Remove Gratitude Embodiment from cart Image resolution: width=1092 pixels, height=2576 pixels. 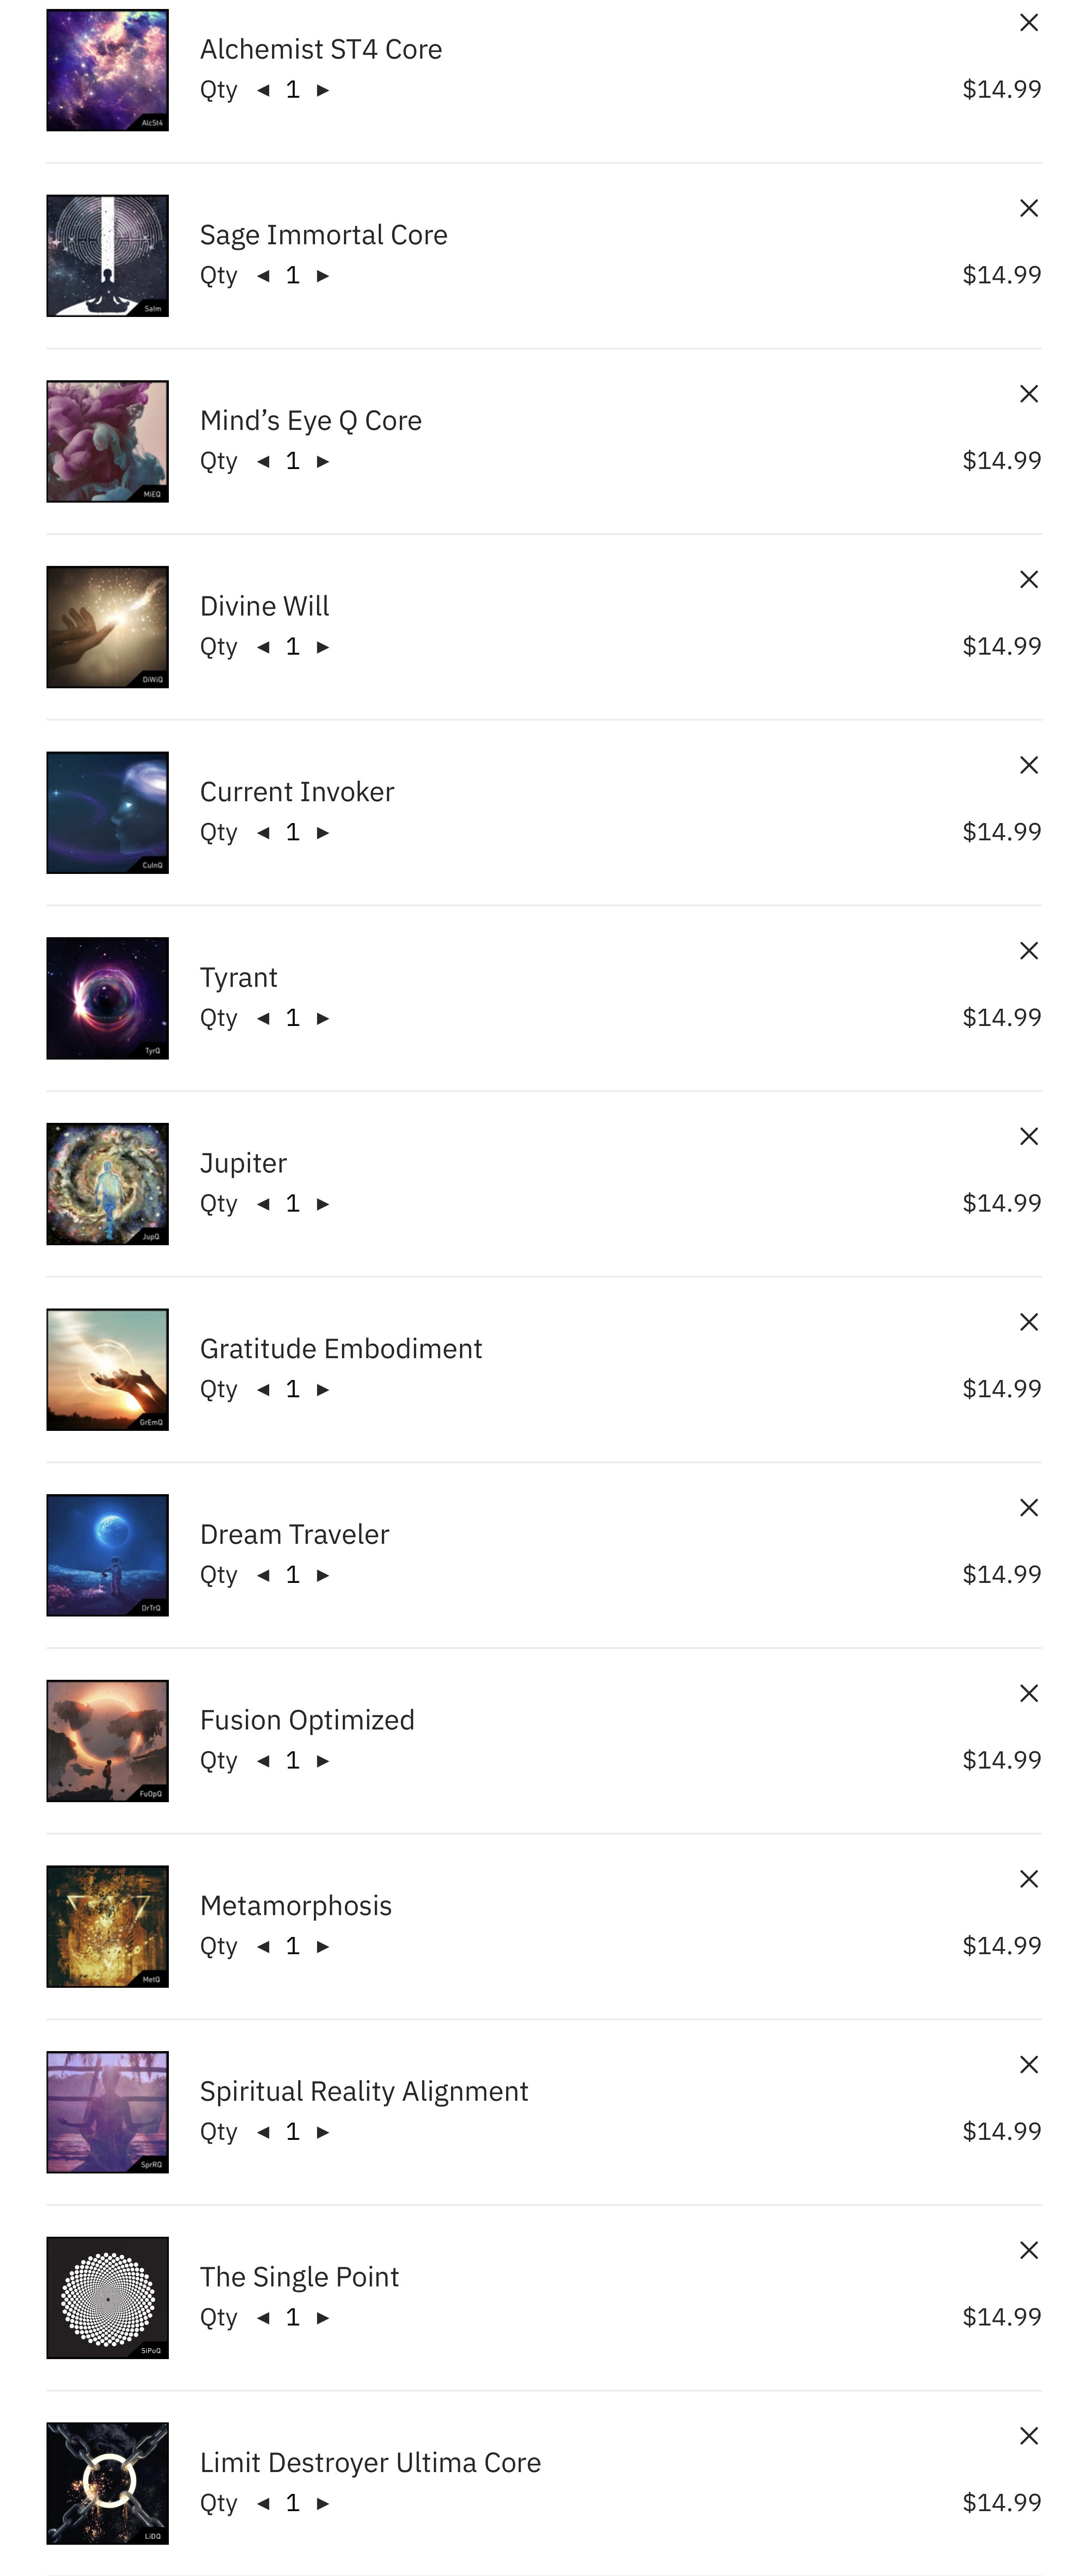[x=1028, y=1322]
